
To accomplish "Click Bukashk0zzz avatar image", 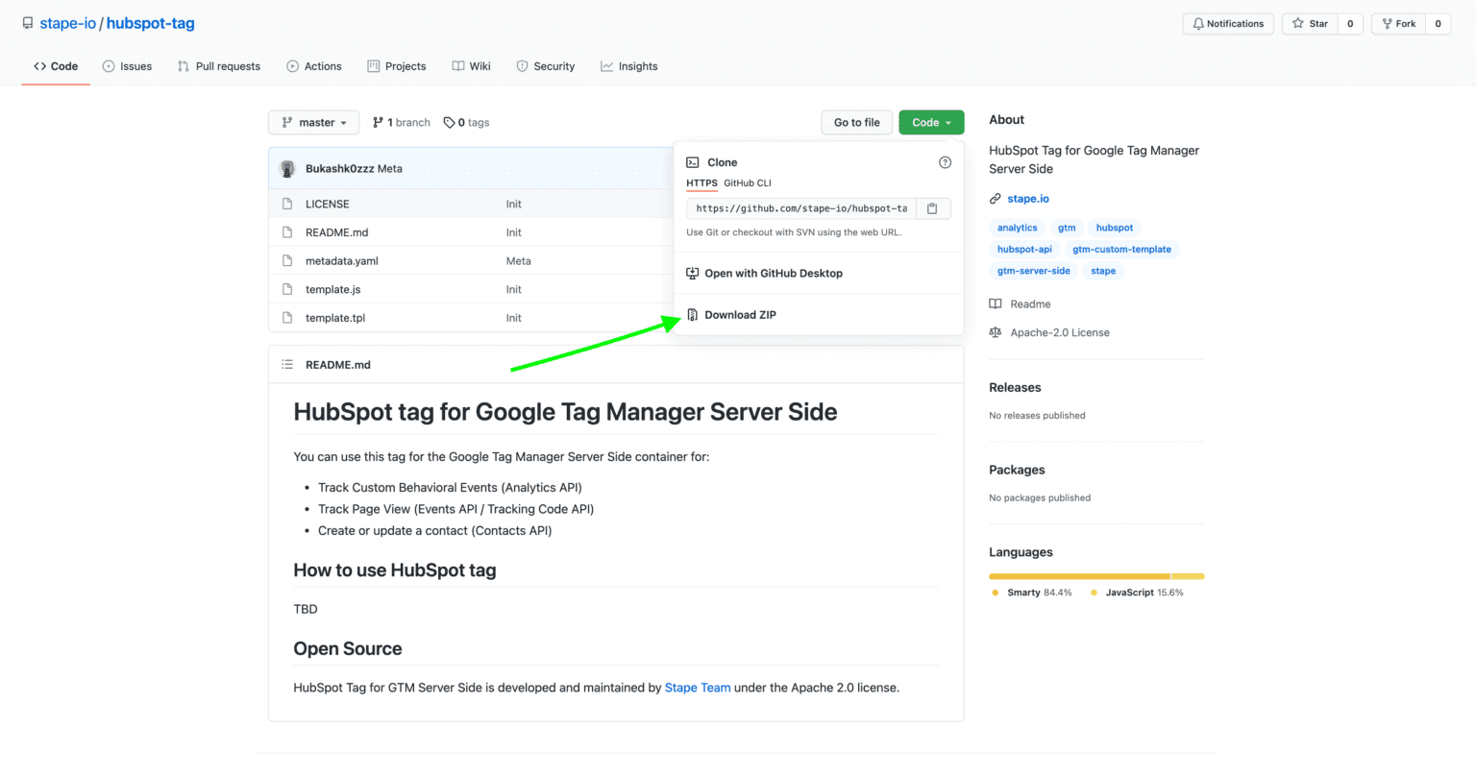I will pos(287,168).
